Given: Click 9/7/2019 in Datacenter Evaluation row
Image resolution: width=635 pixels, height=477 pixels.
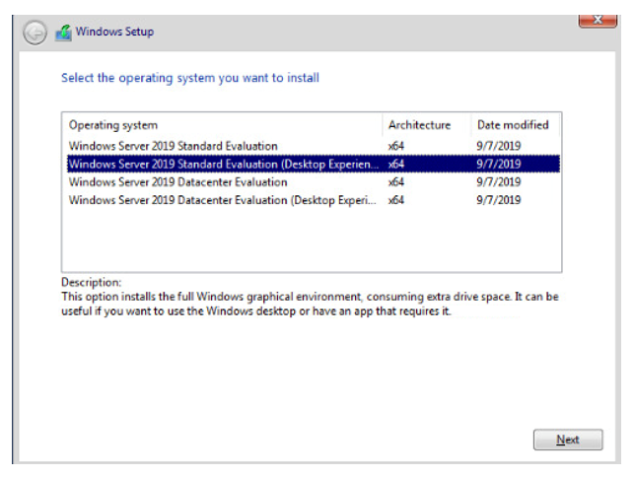Looking at the screenshot, I should click(499, 181).
